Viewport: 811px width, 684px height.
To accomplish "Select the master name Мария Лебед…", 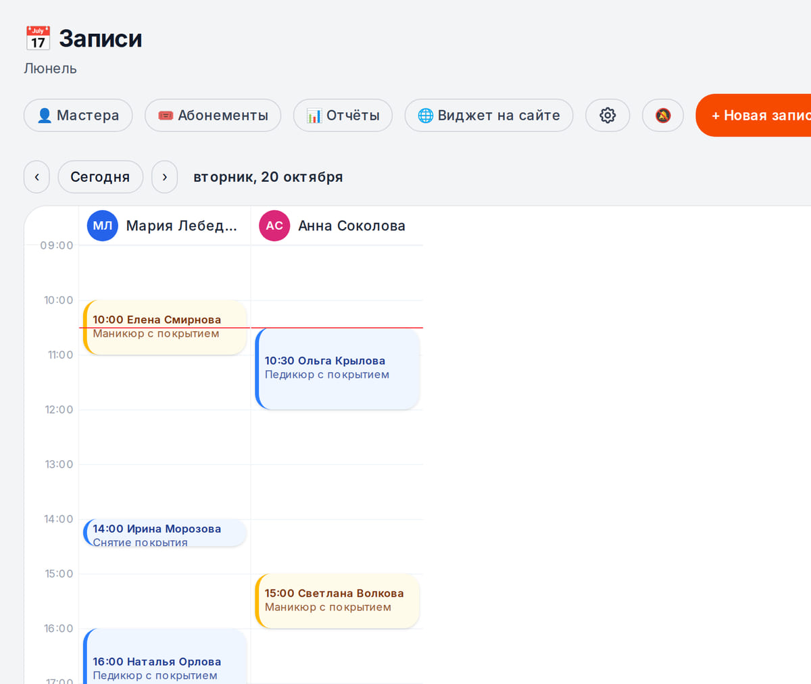I will coord(182,226).
